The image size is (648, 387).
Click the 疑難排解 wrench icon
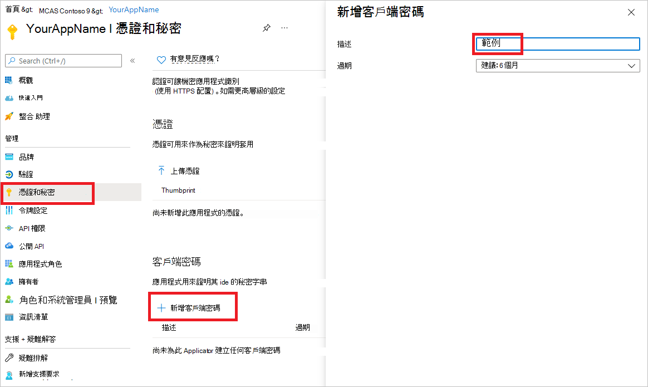tap(9, 358)
